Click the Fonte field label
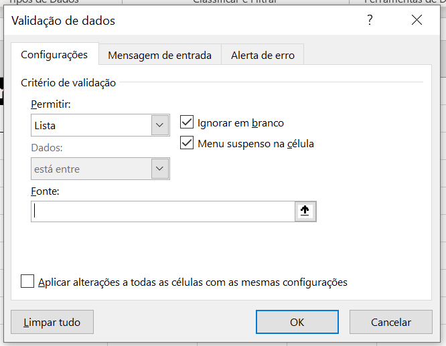This screenshot has width=446, height=346. [45, 191]
